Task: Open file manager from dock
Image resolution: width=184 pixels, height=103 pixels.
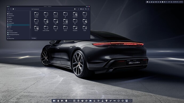Action: point(54,101)
